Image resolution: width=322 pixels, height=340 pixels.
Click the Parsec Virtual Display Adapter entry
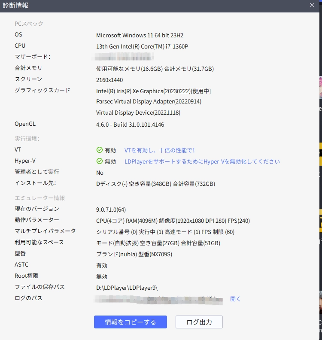(149, 102)
